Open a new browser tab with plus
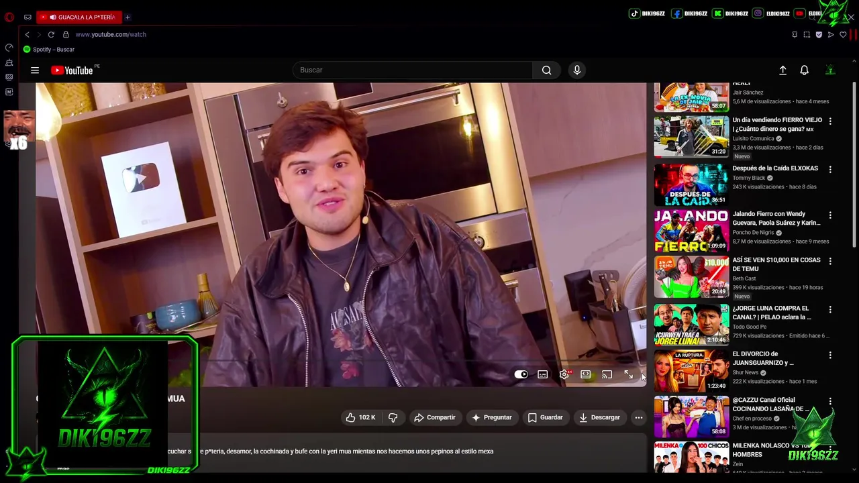 click(x=128, y=17)
